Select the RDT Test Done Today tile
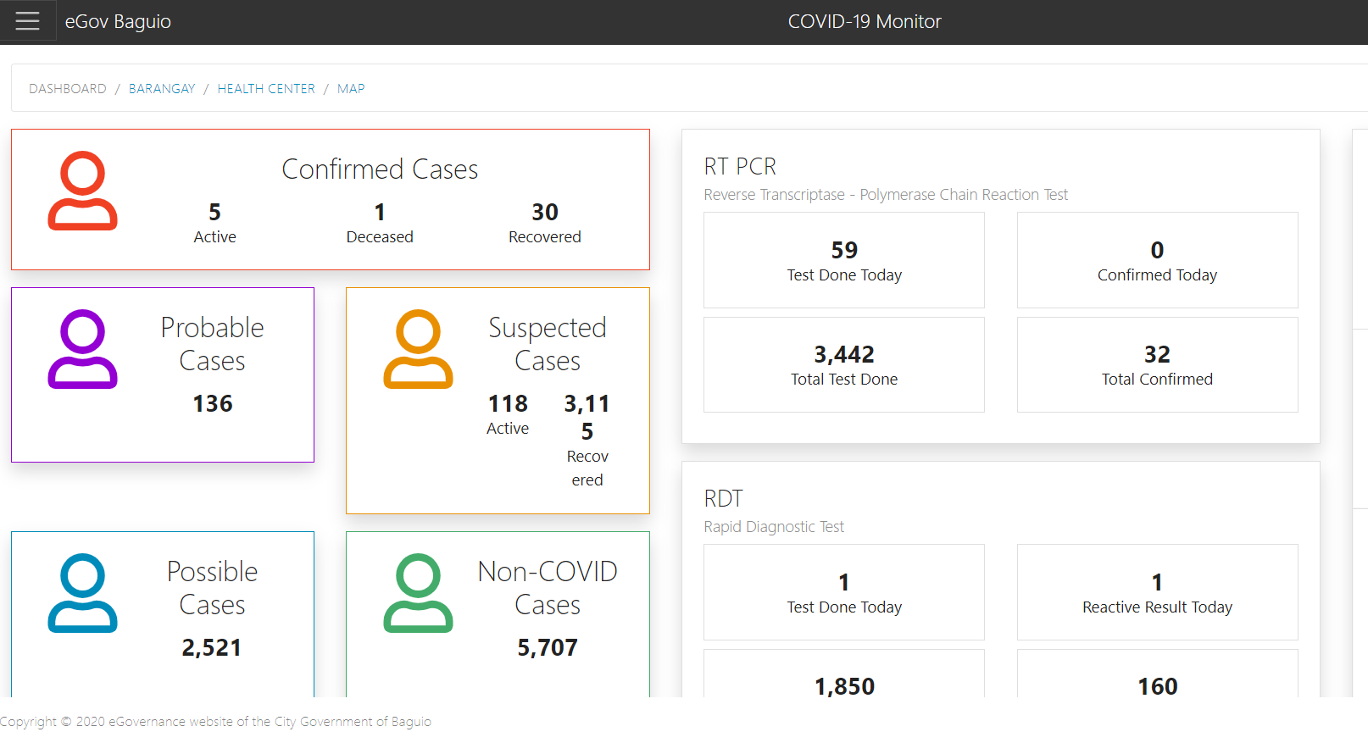The width and height of the screenshot is (1368, 743). [x=844, y=592]
